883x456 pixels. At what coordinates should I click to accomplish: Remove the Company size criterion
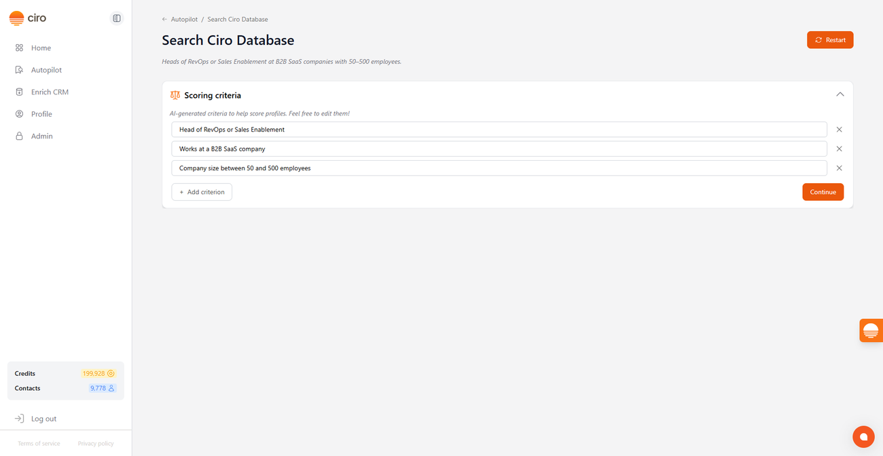pyautogui.click(x=839, y=168)
